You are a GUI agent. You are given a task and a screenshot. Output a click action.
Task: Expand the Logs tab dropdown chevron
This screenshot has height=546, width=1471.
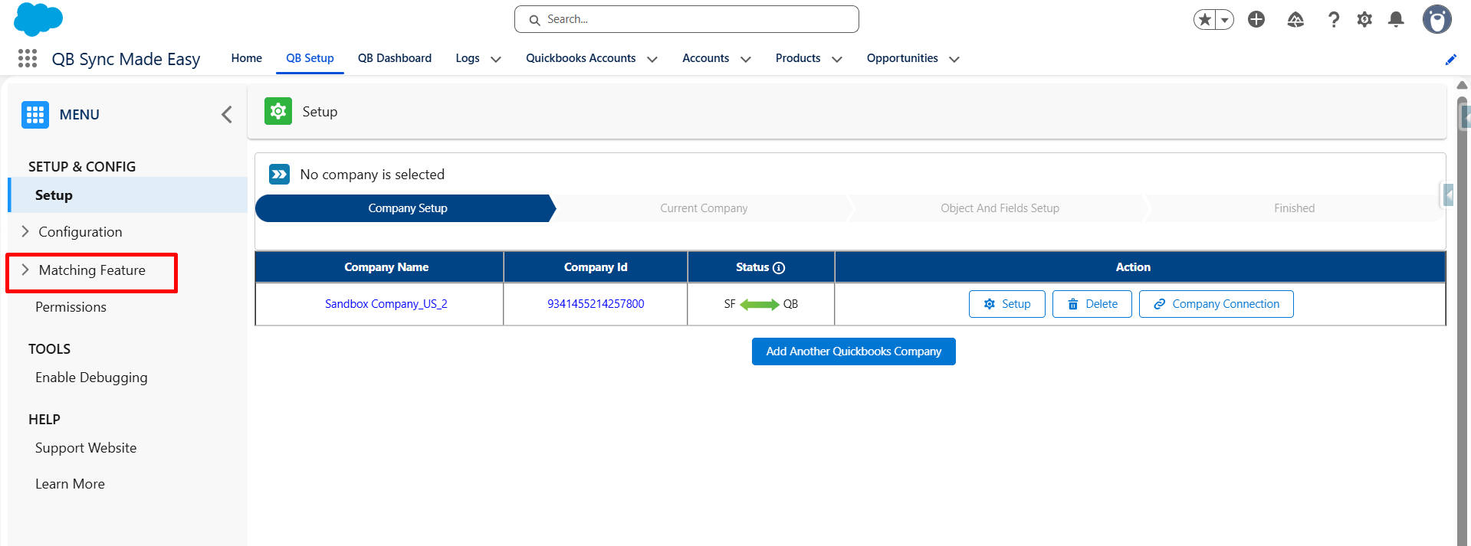(x=496, y=59)
